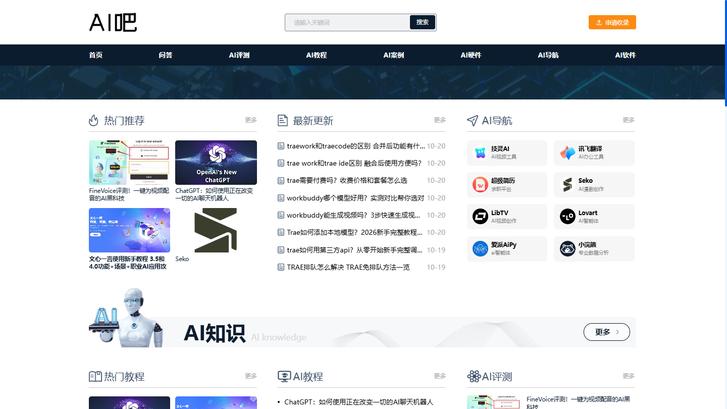Open the FineVoice评测 thumbnail in 热门推荐
The width and height of the screenshot is (727, 409).
129,163
